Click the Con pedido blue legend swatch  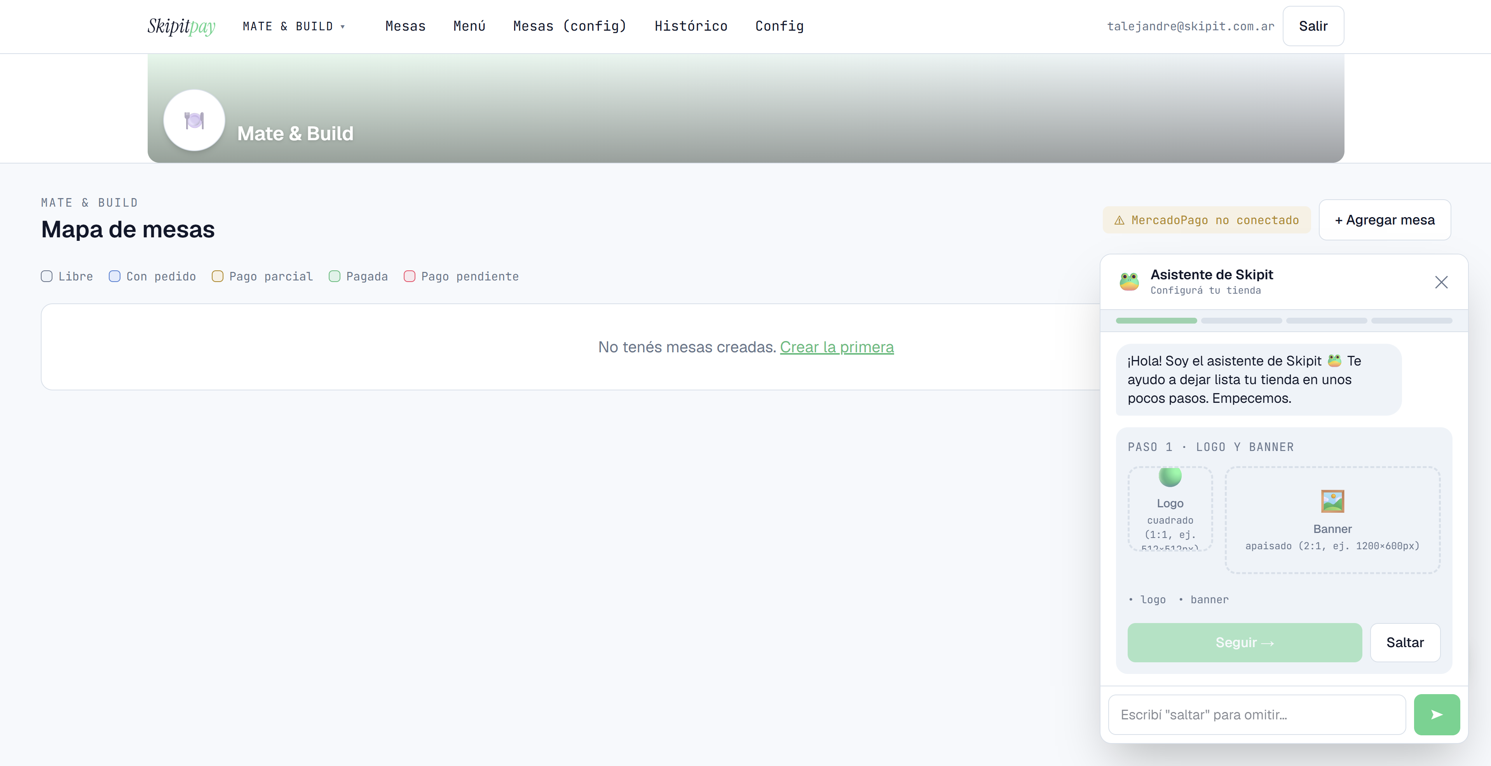115,277
